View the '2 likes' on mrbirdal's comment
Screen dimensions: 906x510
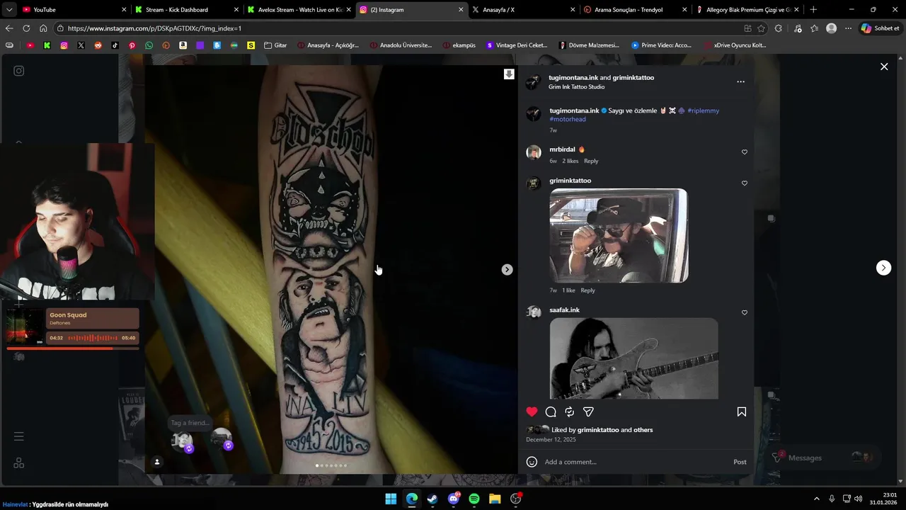click(x=570, y=161)
